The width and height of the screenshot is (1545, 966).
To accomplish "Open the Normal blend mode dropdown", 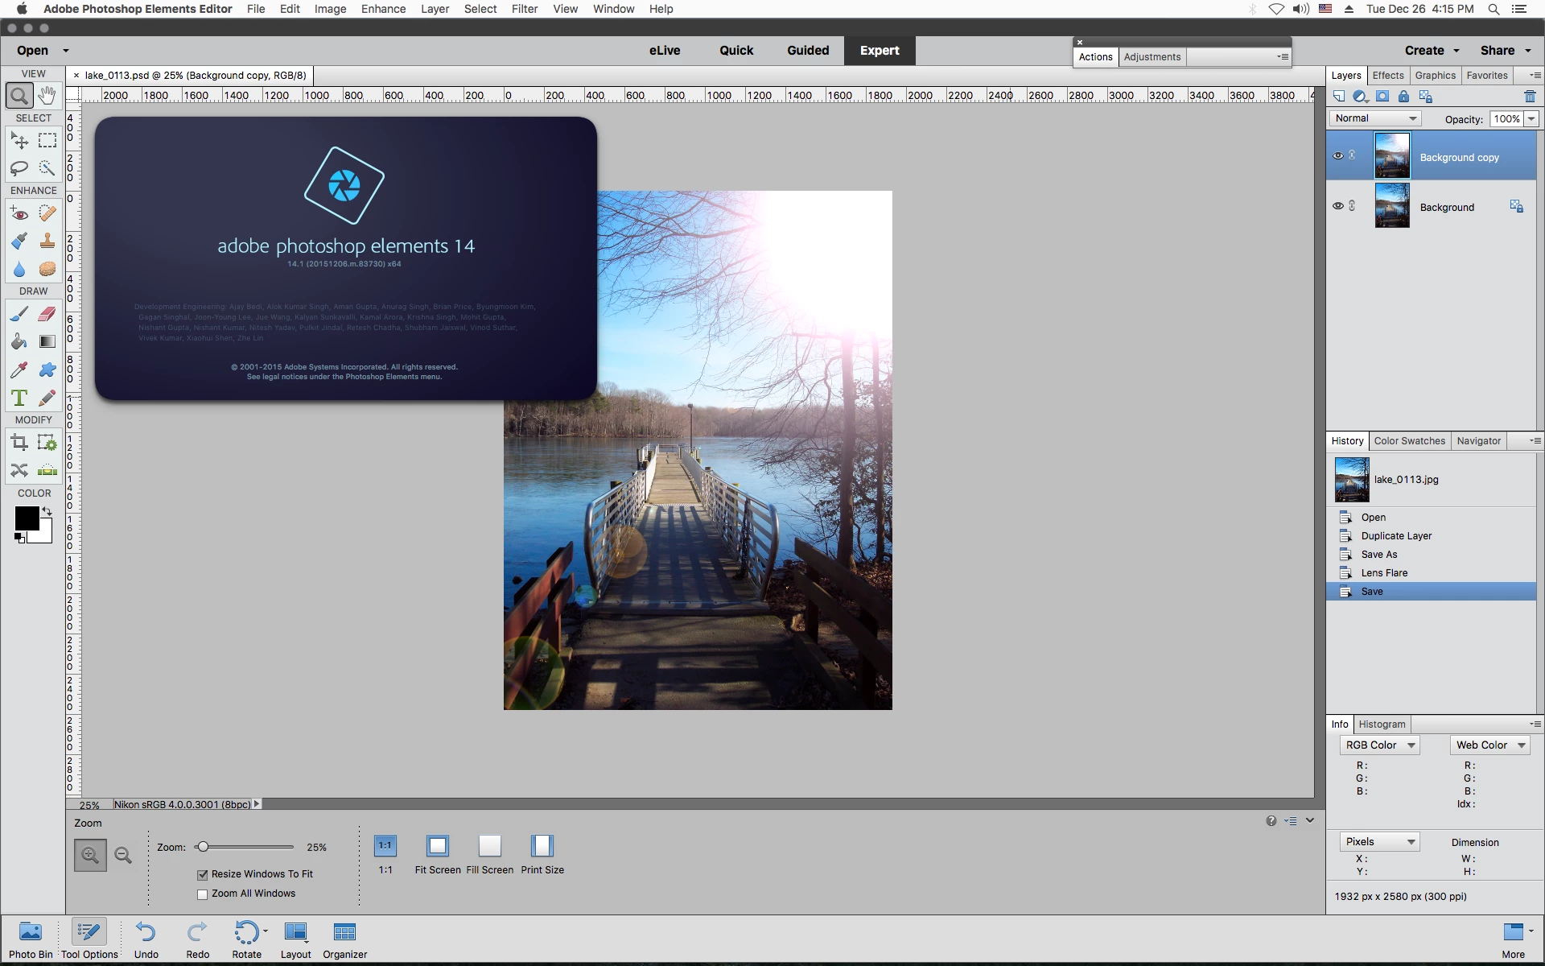I will (1375, 118).
